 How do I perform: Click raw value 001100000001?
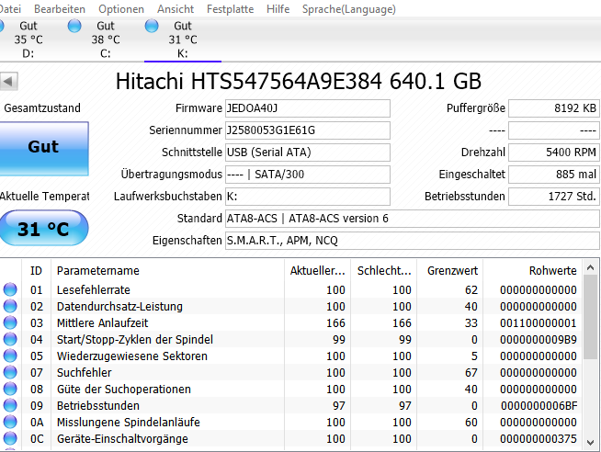539,322
